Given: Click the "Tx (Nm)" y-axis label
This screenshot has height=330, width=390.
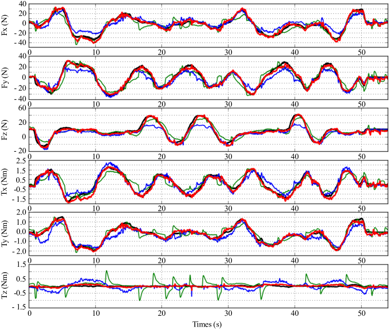Looking at the screenshot, I should 5,182.
